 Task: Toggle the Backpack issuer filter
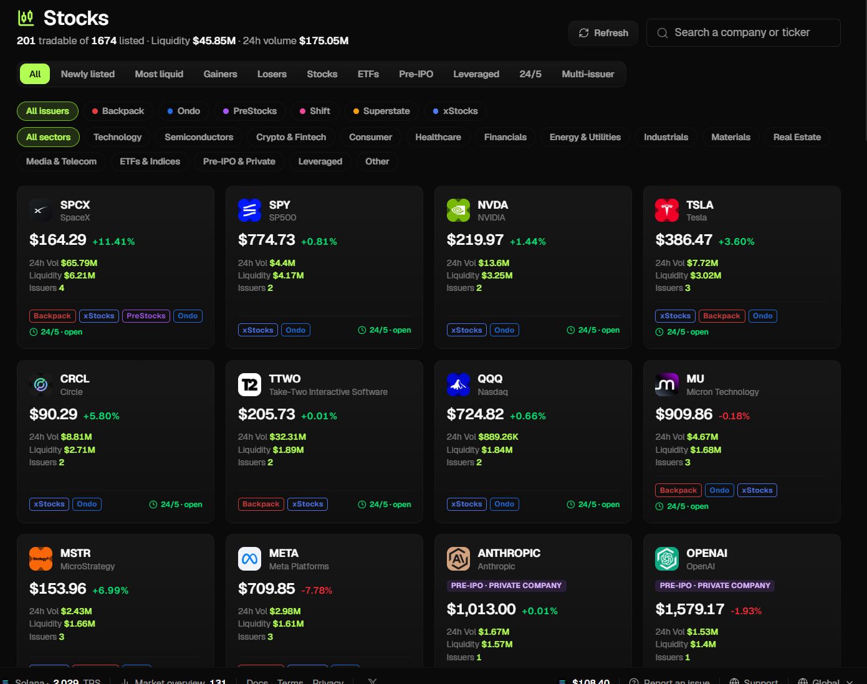click(118, 111)
